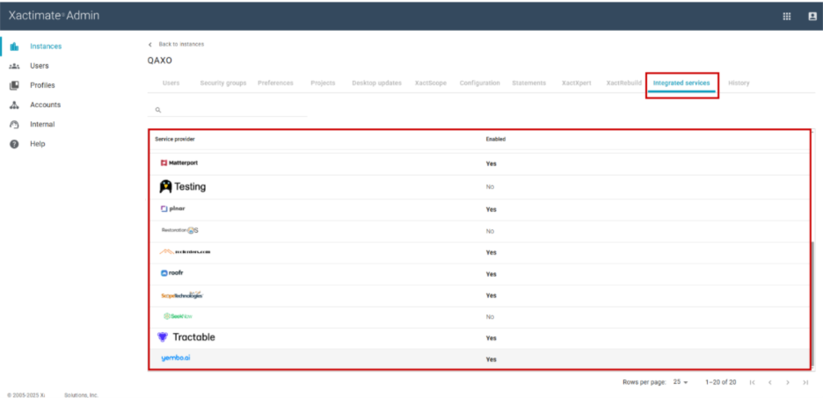
Task: Click Yes in the plnar row
Action: (491, 209)
